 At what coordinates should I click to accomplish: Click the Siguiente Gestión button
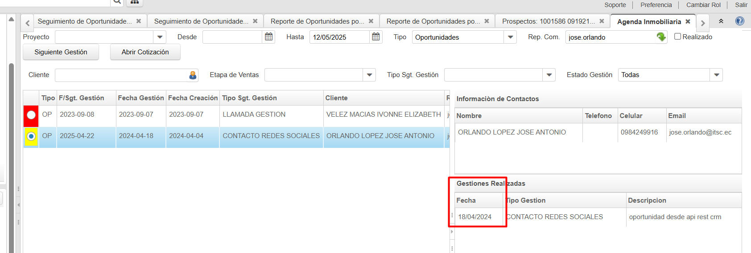click(61, 52)
